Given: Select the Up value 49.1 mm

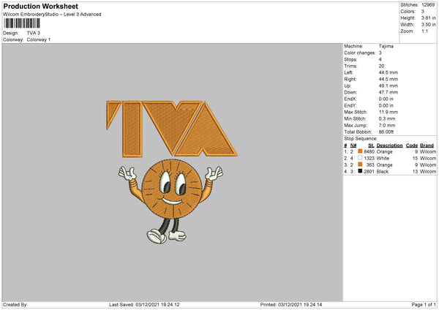Looking at the screenshot, I should coord(389,86).
